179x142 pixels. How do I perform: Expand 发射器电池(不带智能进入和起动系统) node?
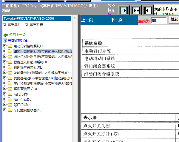(4, 78)
